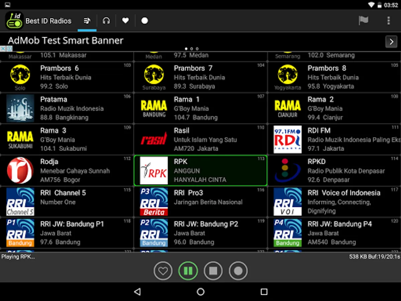Viewport: 401px width, 301px height.
Task: Select the playing RPK Anggun entry
Action: tap(200, 171)
